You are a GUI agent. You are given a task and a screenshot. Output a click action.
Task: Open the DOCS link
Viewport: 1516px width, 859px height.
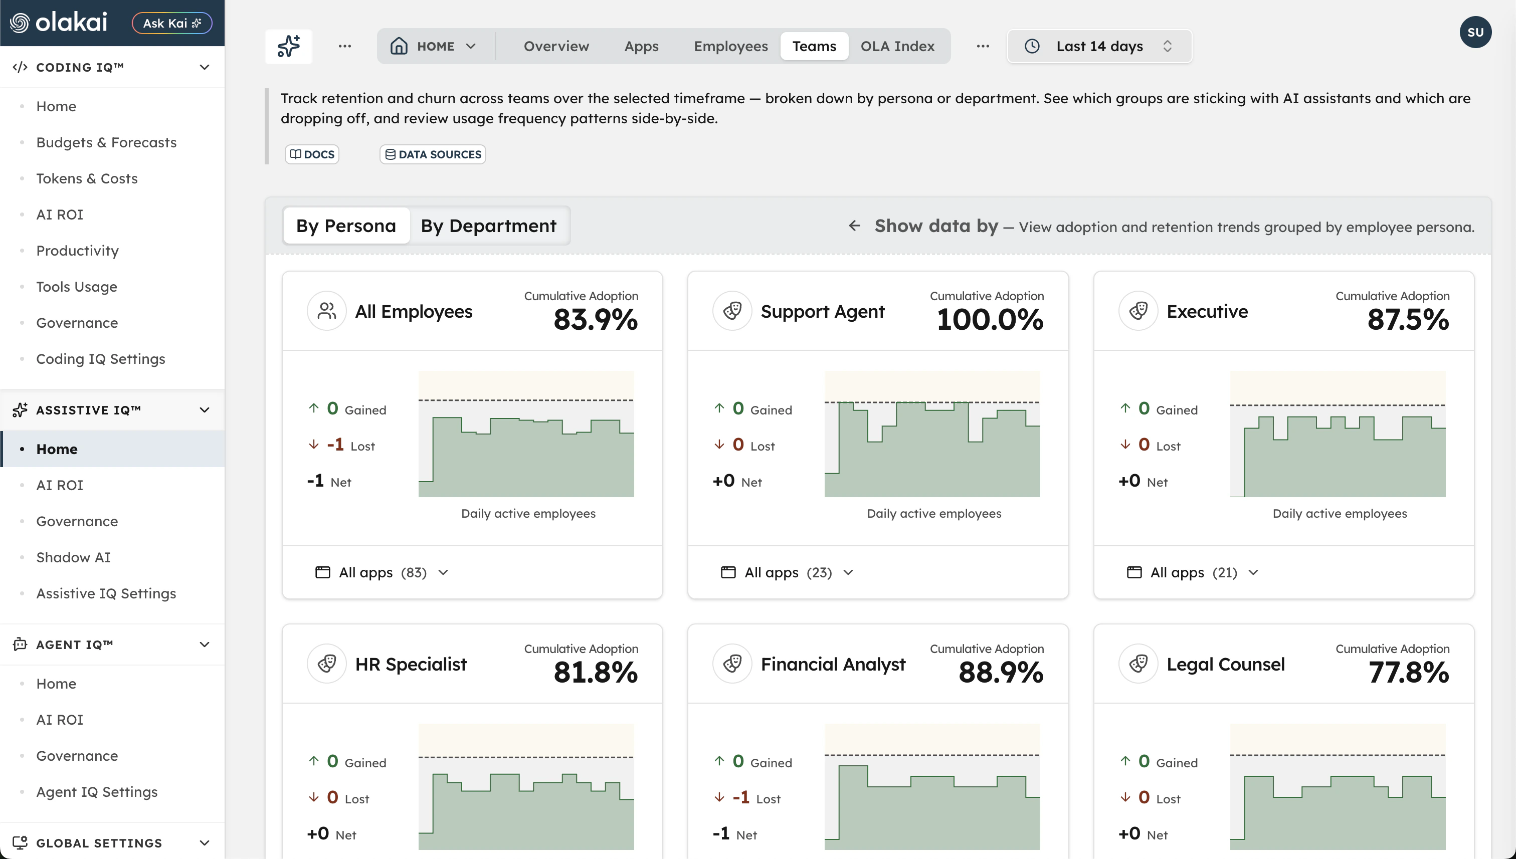tap(312, 154)
